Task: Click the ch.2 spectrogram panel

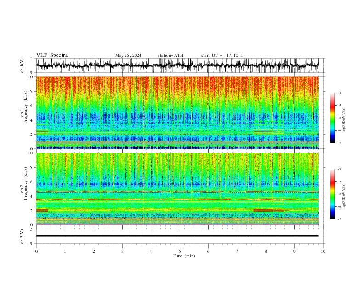Action: (177, 189)
